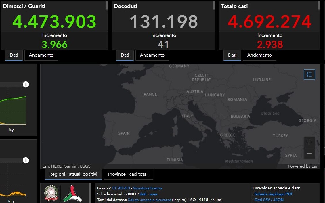Click the Visualizza licenza link

click(x=148, y=188)
